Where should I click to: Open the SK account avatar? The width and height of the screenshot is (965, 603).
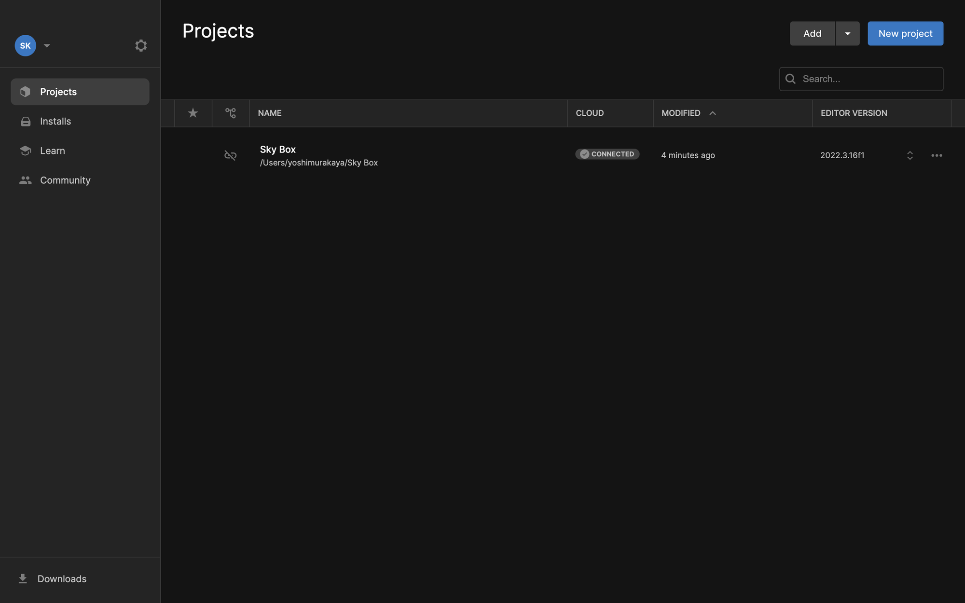(25, 45)
